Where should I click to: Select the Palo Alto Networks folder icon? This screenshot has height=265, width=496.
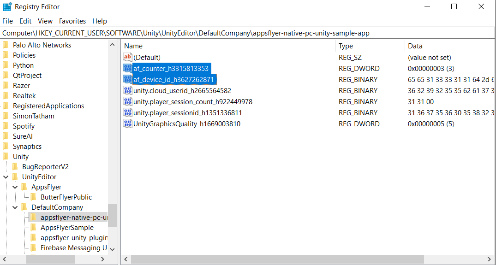point(6,45)
